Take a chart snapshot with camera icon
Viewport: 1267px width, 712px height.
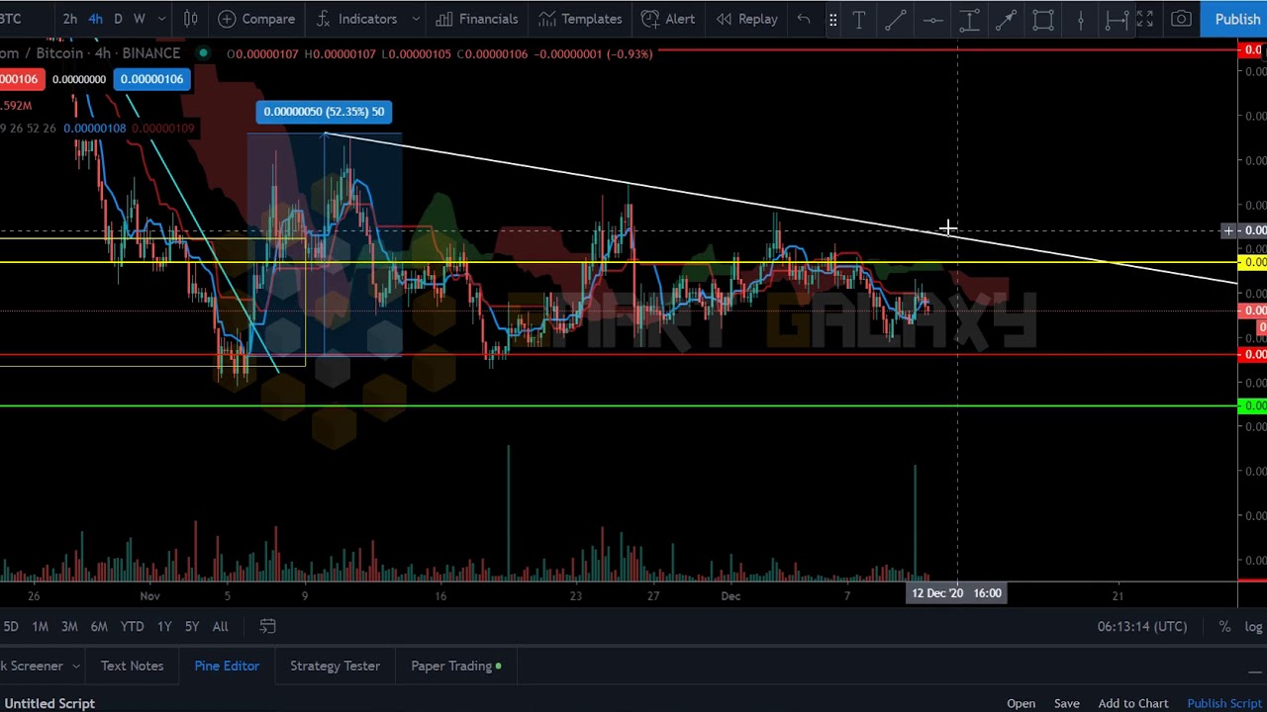coord(1181,19)
